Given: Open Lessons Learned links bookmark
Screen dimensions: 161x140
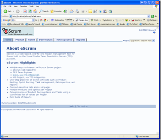Looking at the screenshot, I should [50, 24].
